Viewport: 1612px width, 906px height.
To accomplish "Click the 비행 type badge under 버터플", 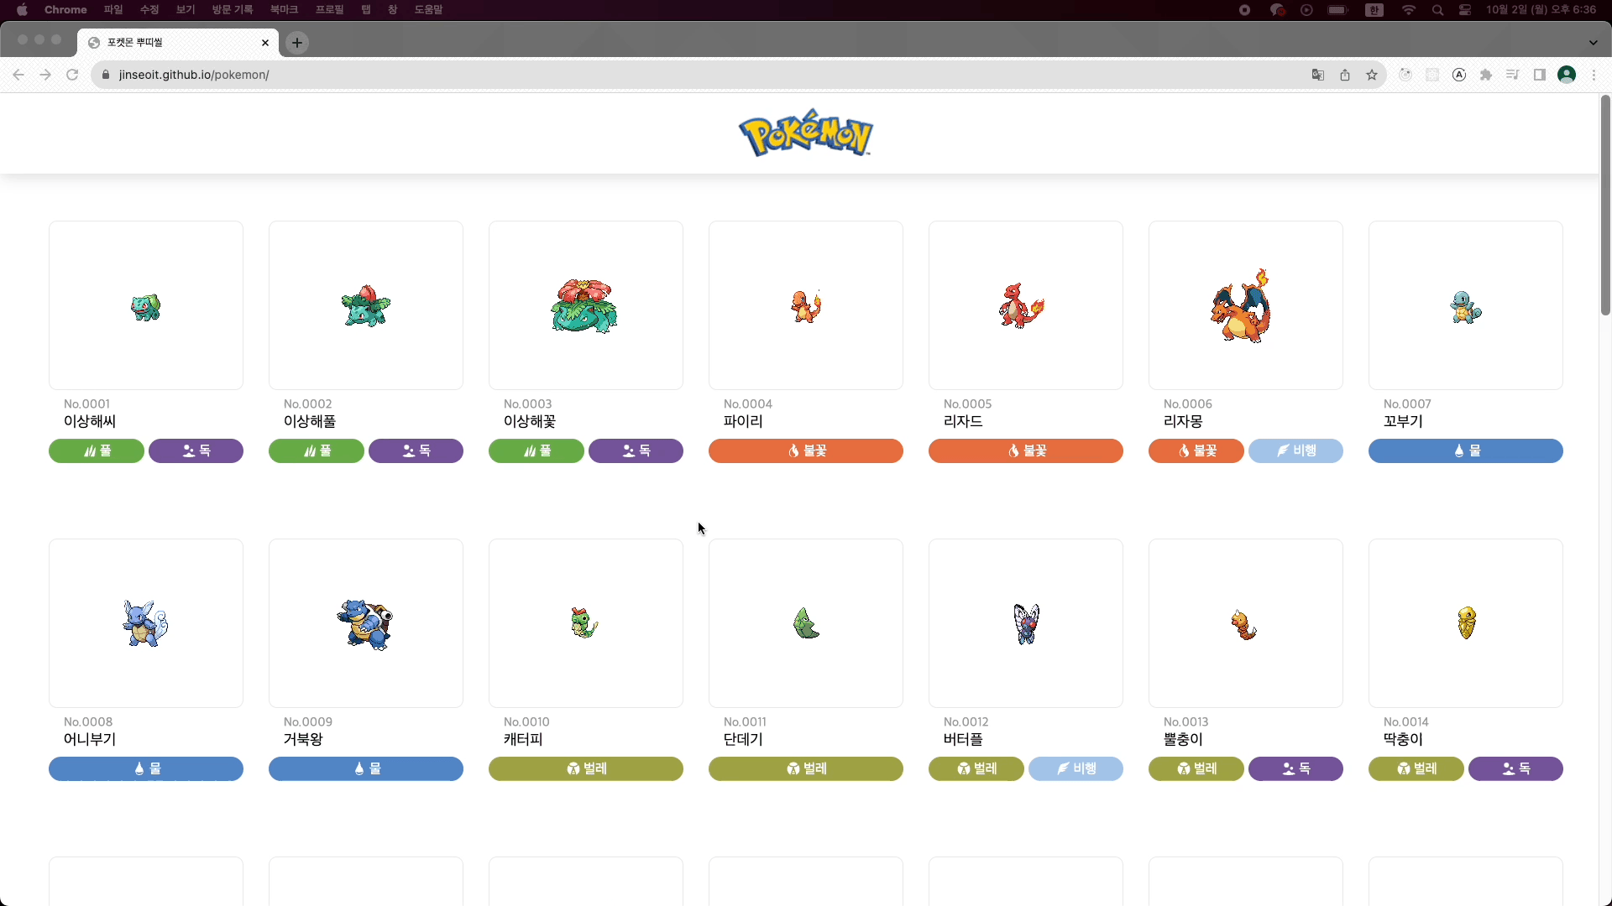I will click(x=1076, y=768).
